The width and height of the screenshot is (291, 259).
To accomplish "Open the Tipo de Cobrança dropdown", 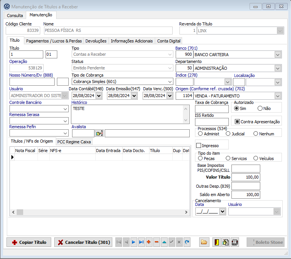I will (170, 82).
